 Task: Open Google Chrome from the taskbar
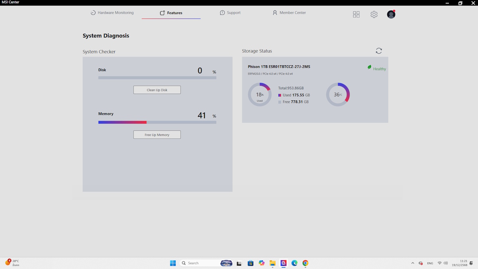coord(305,263)
